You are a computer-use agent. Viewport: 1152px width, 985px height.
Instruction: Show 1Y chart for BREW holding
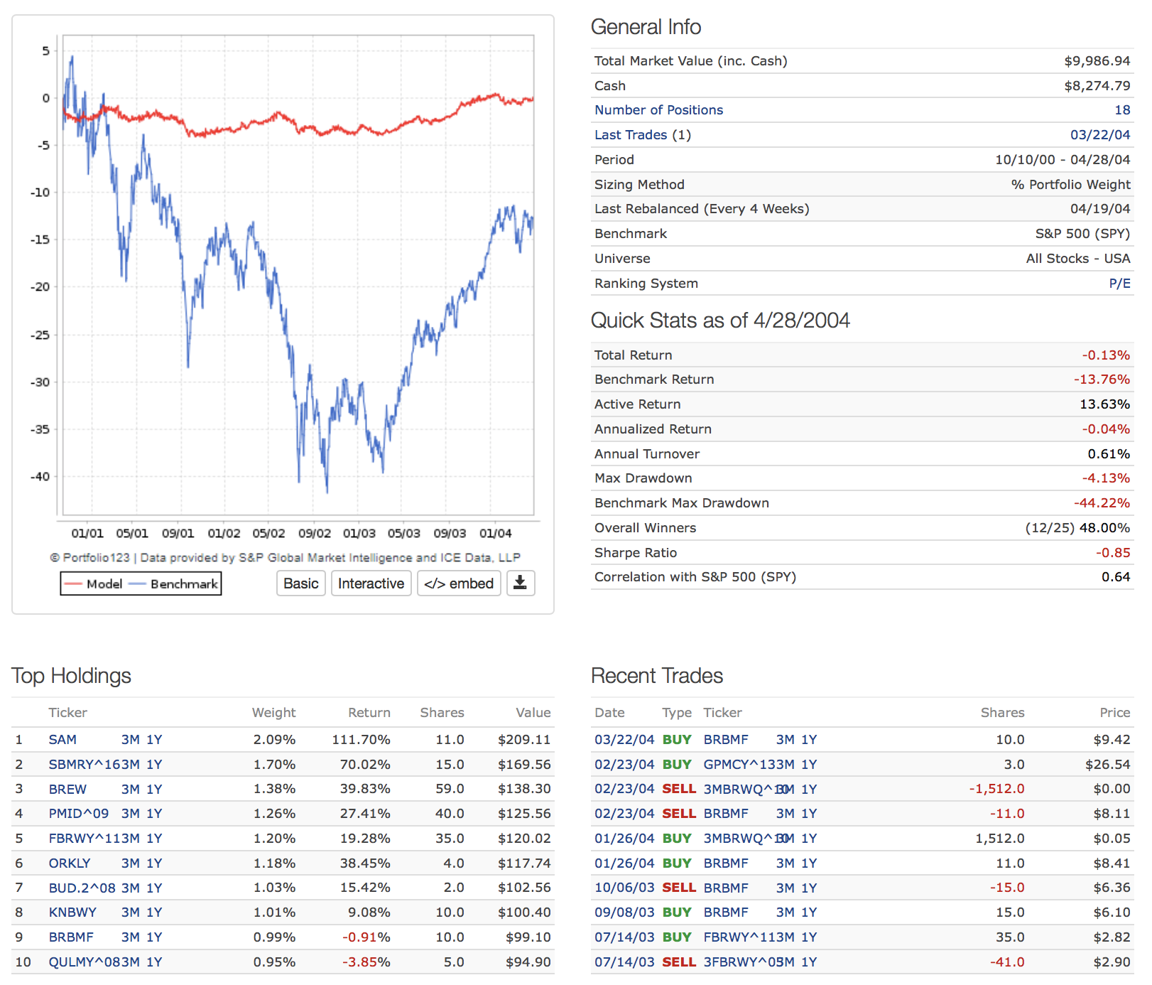[x=154, y=790]
